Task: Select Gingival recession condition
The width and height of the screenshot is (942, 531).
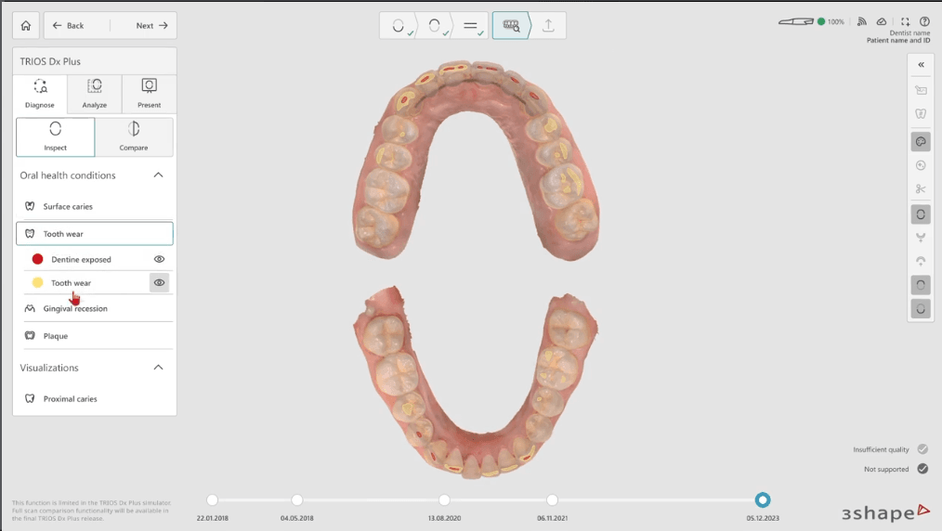Action: (95, 308)
